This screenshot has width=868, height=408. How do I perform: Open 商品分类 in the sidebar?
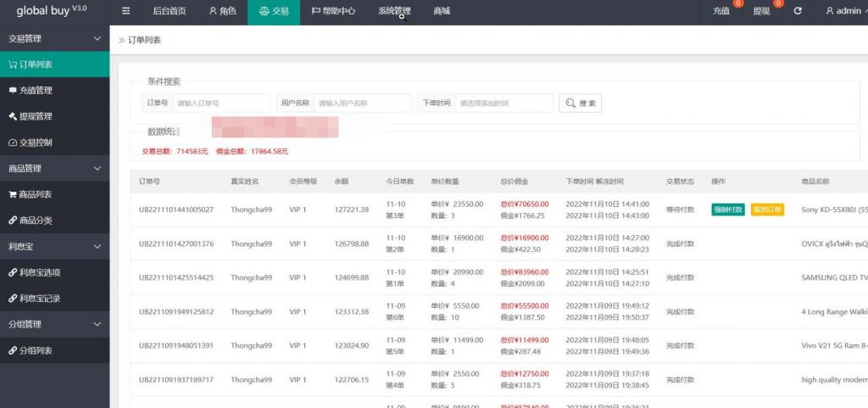(55, 221)
